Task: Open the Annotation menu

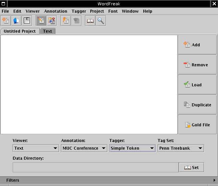Action: coord(56,11)
